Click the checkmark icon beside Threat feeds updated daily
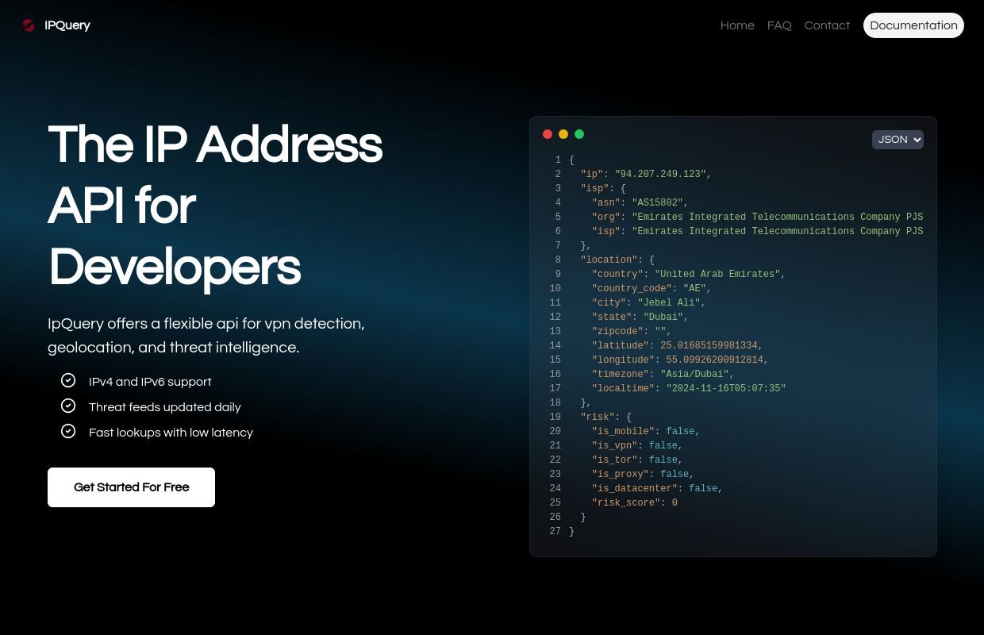984x635 pixels. 68,406
